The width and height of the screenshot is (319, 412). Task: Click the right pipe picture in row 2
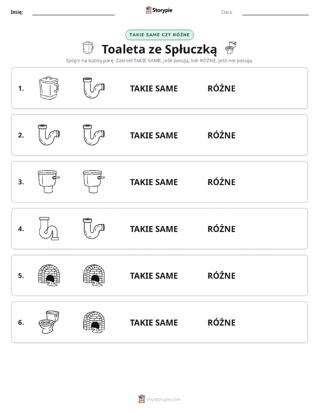[x=94, y=135]
